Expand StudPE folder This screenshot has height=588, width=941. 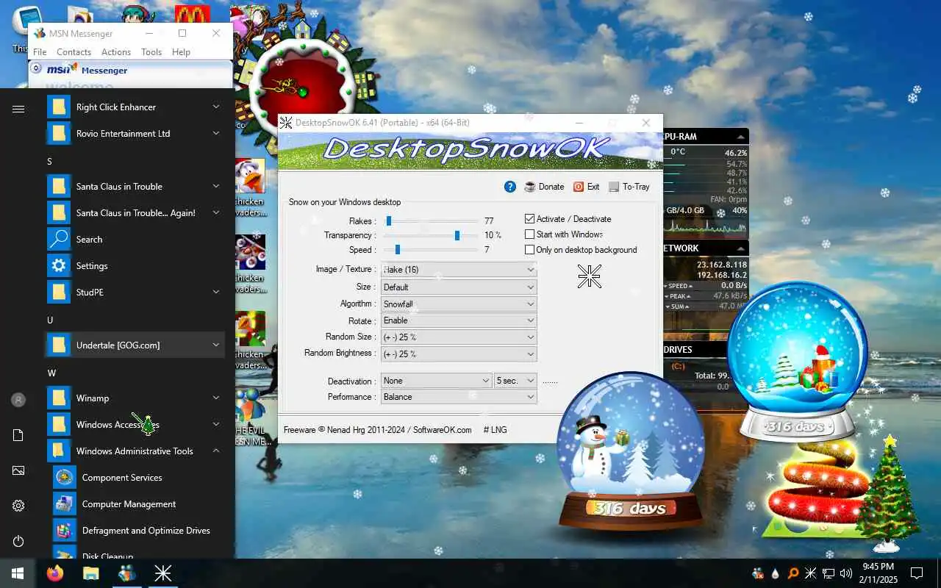[x=135, y=293]
